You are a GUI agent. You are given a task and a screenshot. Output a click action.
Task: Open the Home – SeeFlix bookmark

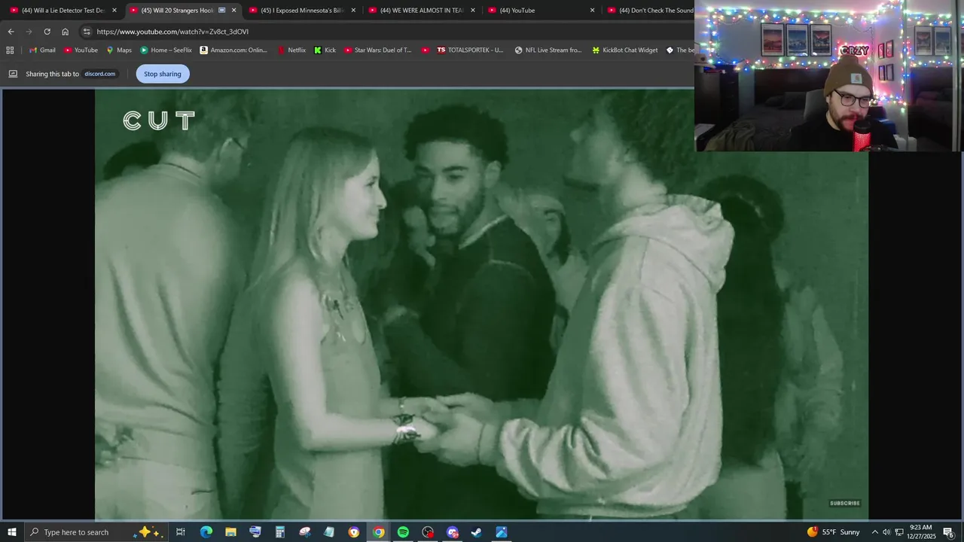click(x=166, y=50)
